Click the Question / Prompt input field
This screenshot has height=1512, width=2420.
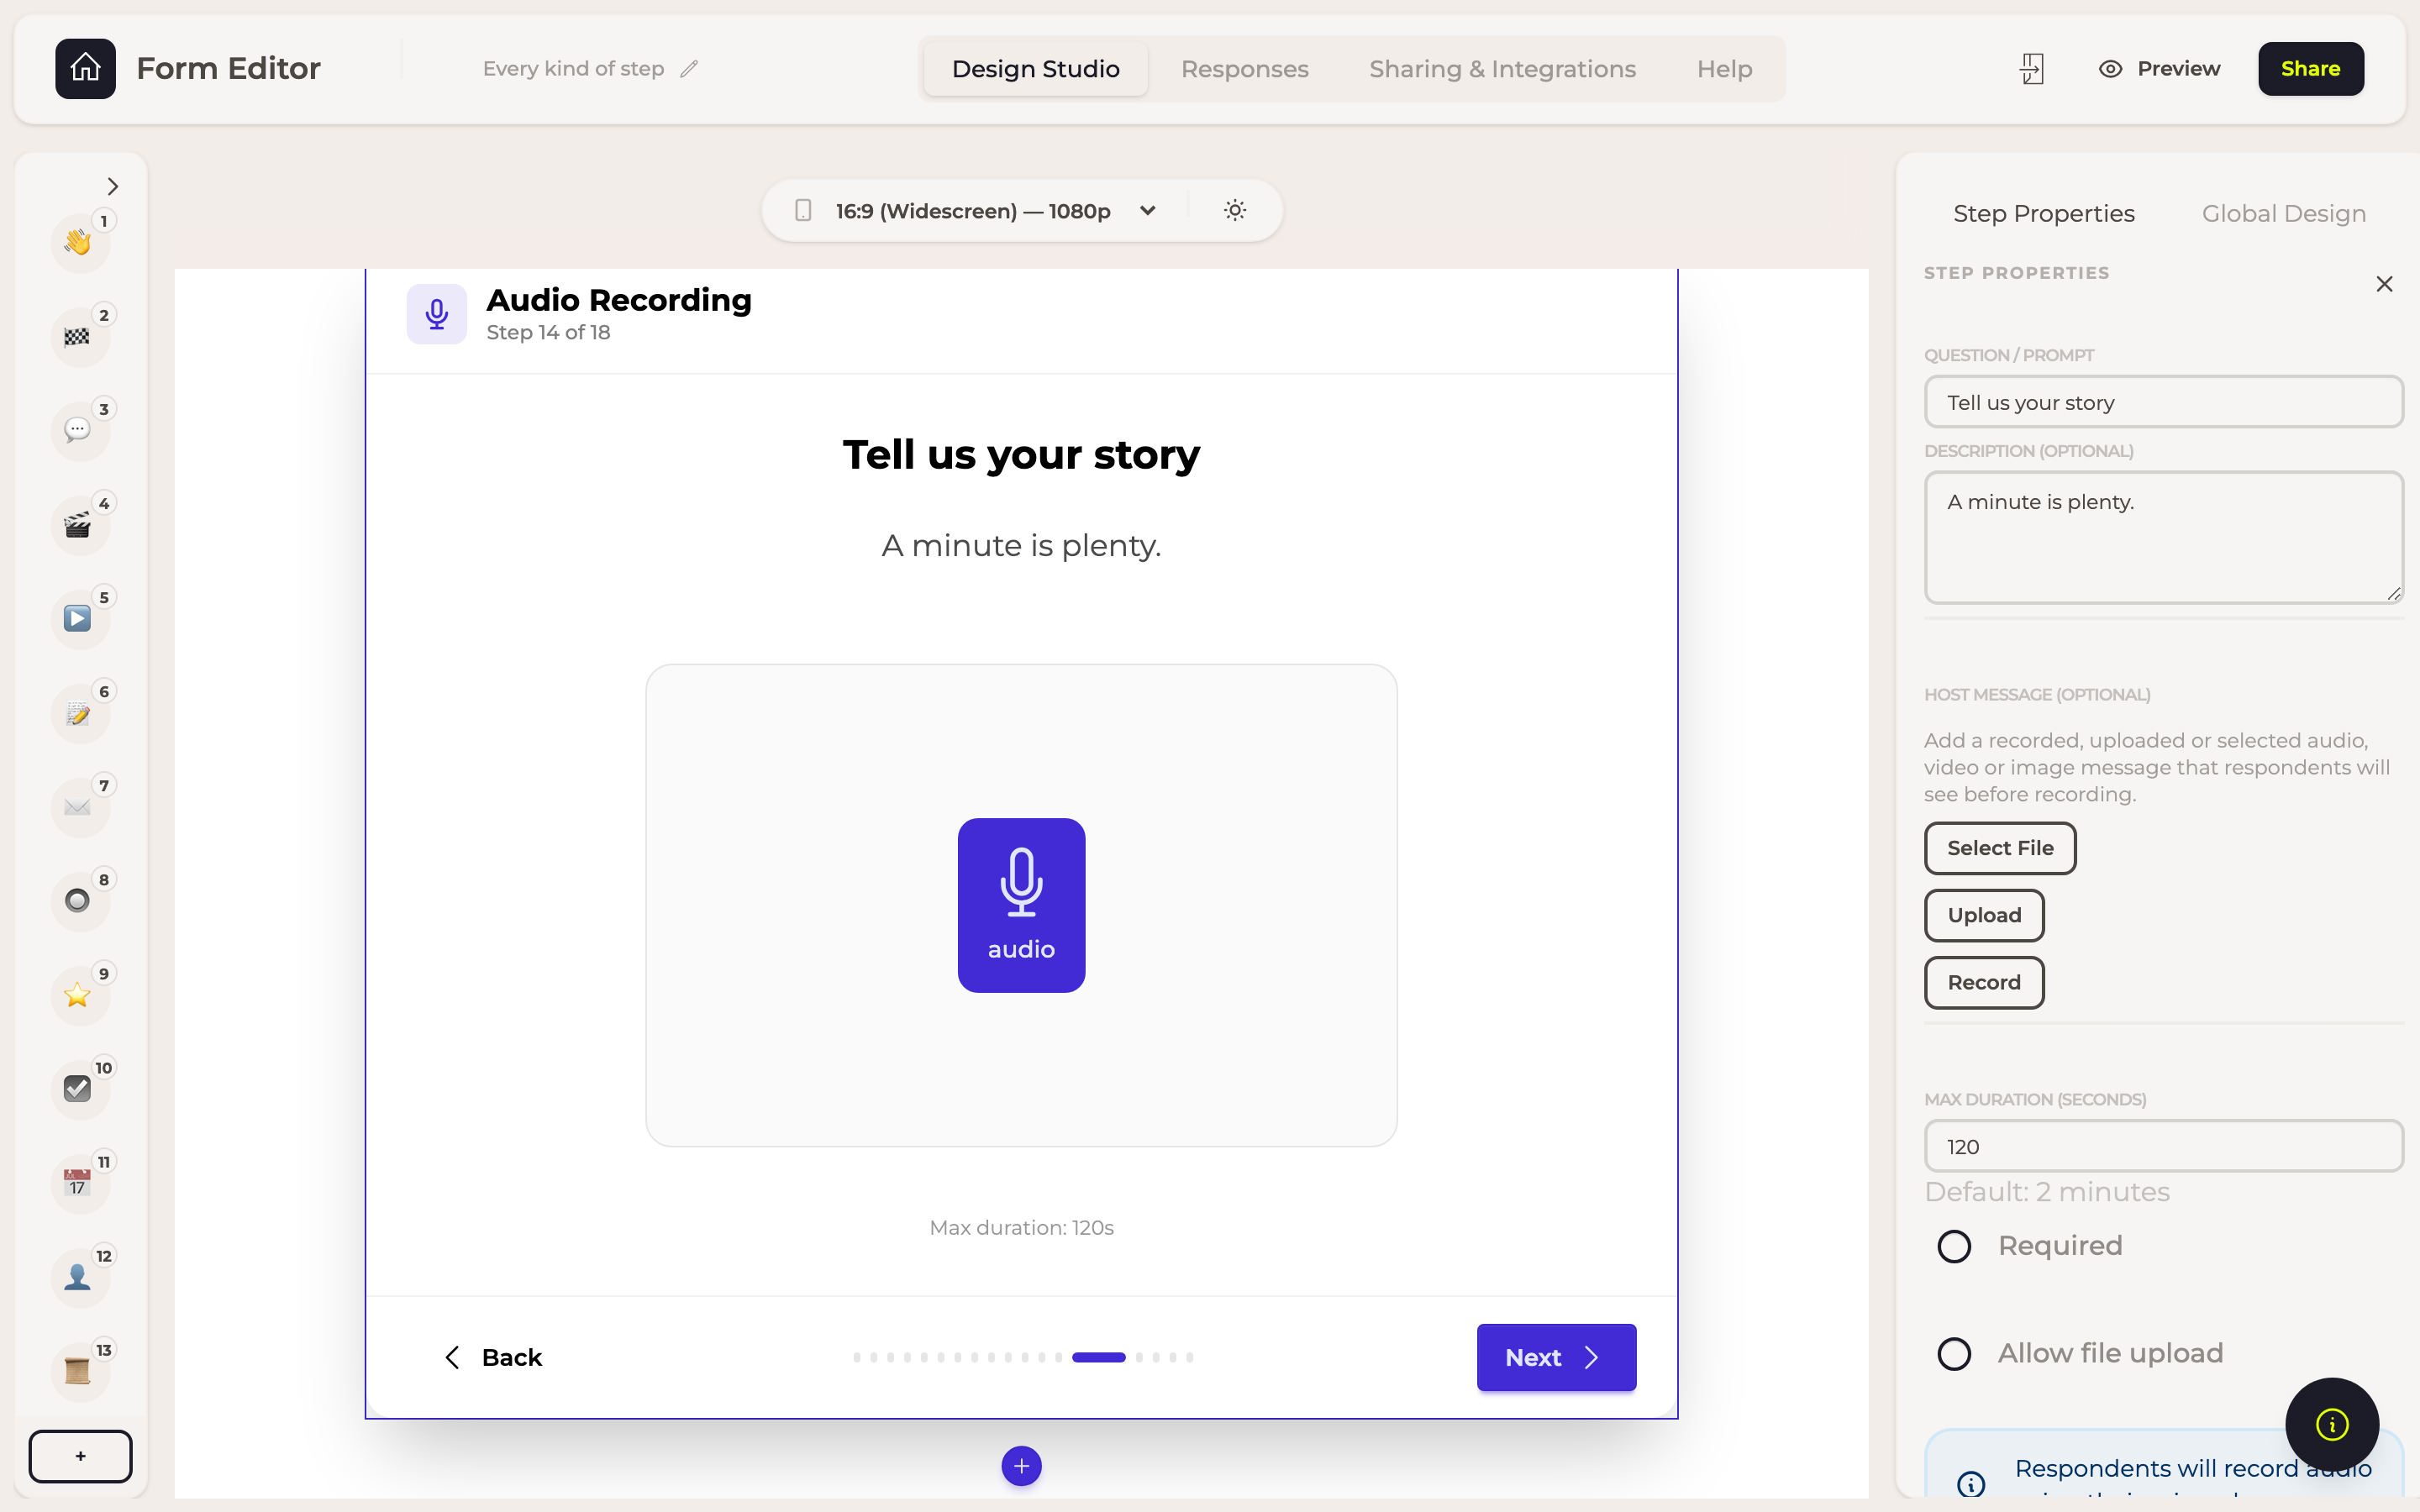2163,402
